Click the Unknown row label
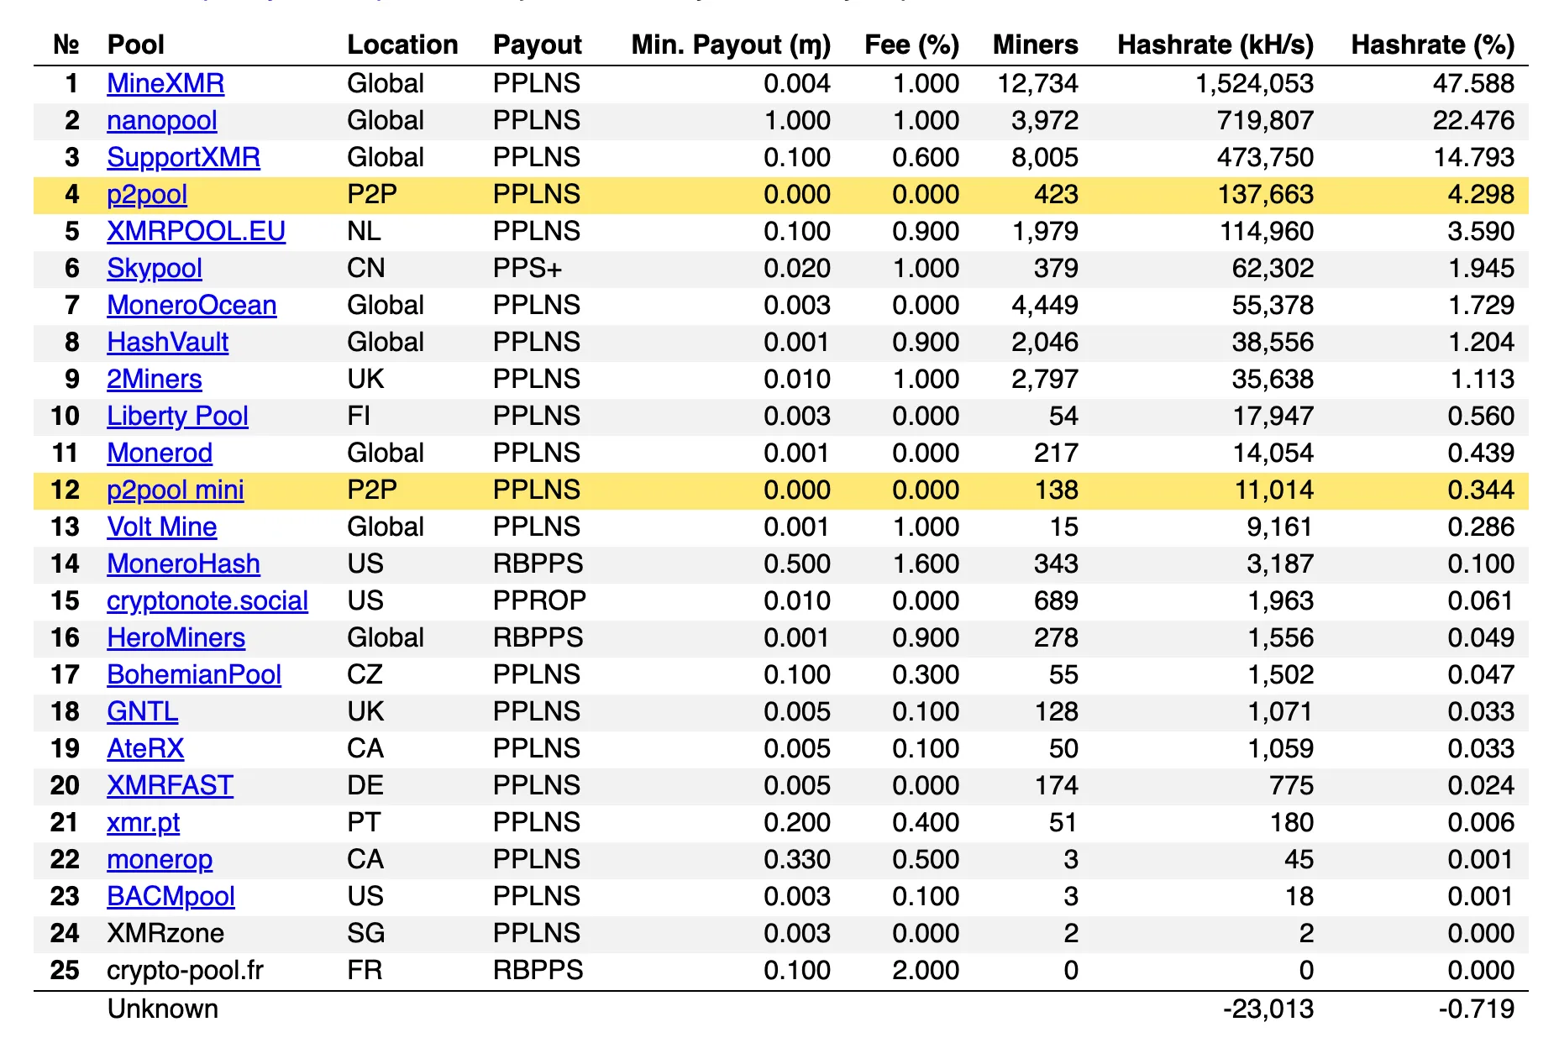1559x1043 pixels. click(163, 1009)
